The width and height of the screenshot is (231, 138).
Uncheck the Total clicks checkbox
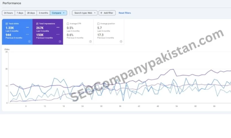point(7,24)
